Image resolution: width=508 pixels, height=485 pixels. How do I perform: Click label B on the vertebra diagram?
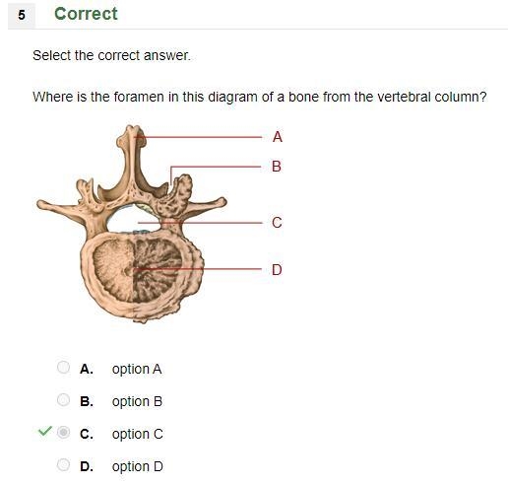point(277,167)
